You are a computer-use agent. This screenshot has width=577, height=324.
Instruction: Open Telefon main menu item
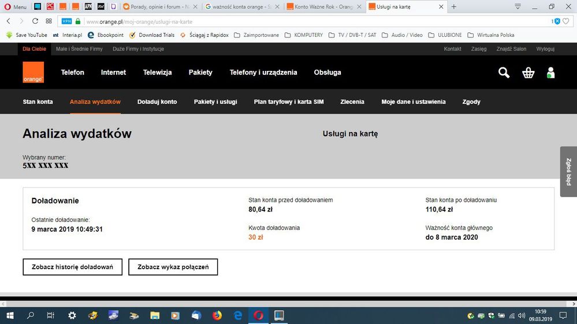tap(73, 73)
